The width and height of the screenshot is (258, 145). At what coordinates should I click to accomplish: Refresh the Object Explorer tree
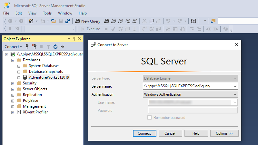point(55,46)
